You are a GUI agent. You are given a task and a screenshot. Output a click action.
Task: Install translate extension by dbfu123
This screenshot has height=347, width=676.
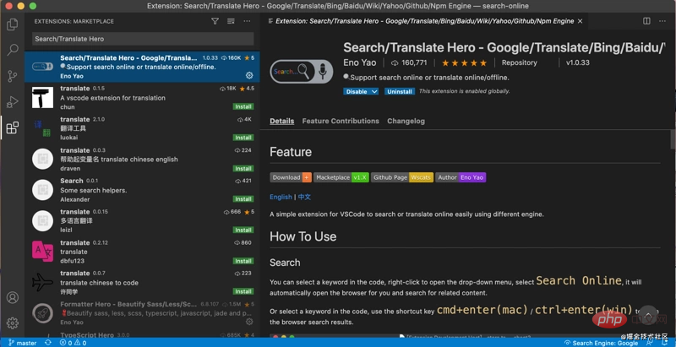point(243,261)
